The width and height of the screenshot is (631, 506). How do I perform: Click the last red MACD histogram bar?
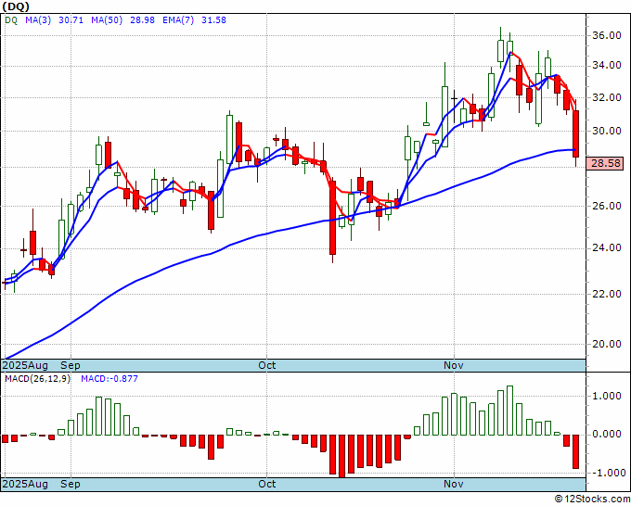pos(576,451)
